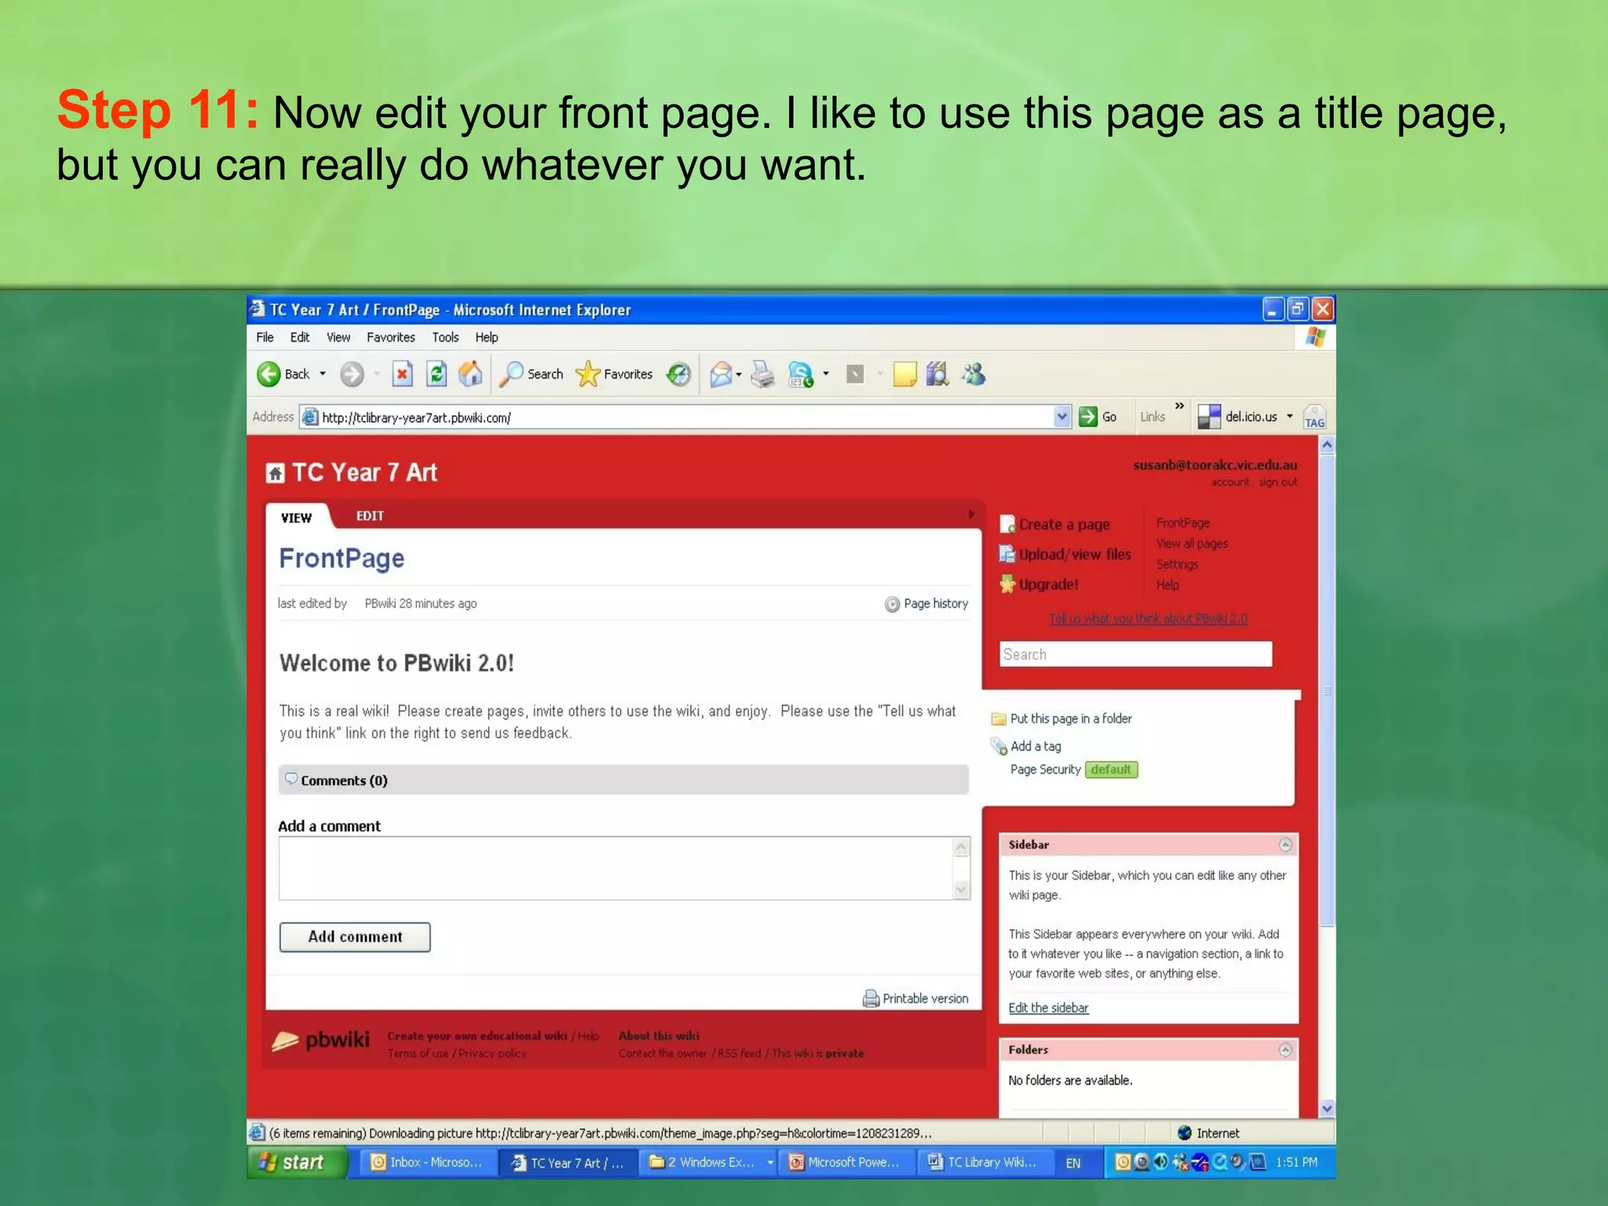Open the File menu
The image size is (1608, 1206).
click(x=265, y=338)
